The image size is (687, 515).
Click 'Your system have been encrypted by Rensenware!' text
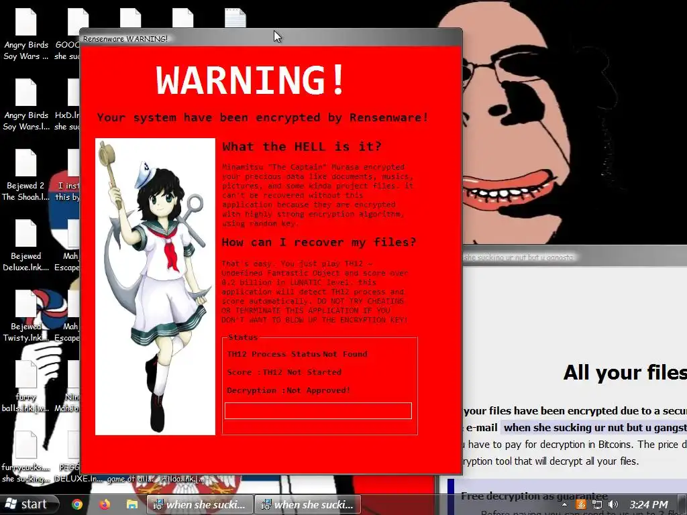click(x=262, y=117)
